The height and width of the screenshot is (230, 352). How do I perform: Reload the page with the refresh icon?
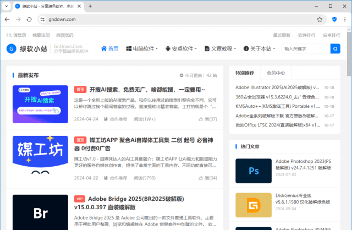pyautogui.click(x=29, y=20)
